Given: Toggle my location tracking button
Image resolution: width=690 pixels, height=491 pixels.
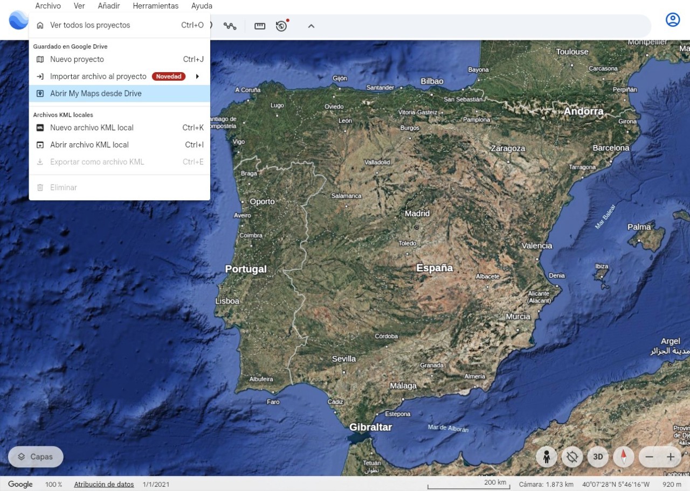Looking at the screenshot, I should 572,457.
